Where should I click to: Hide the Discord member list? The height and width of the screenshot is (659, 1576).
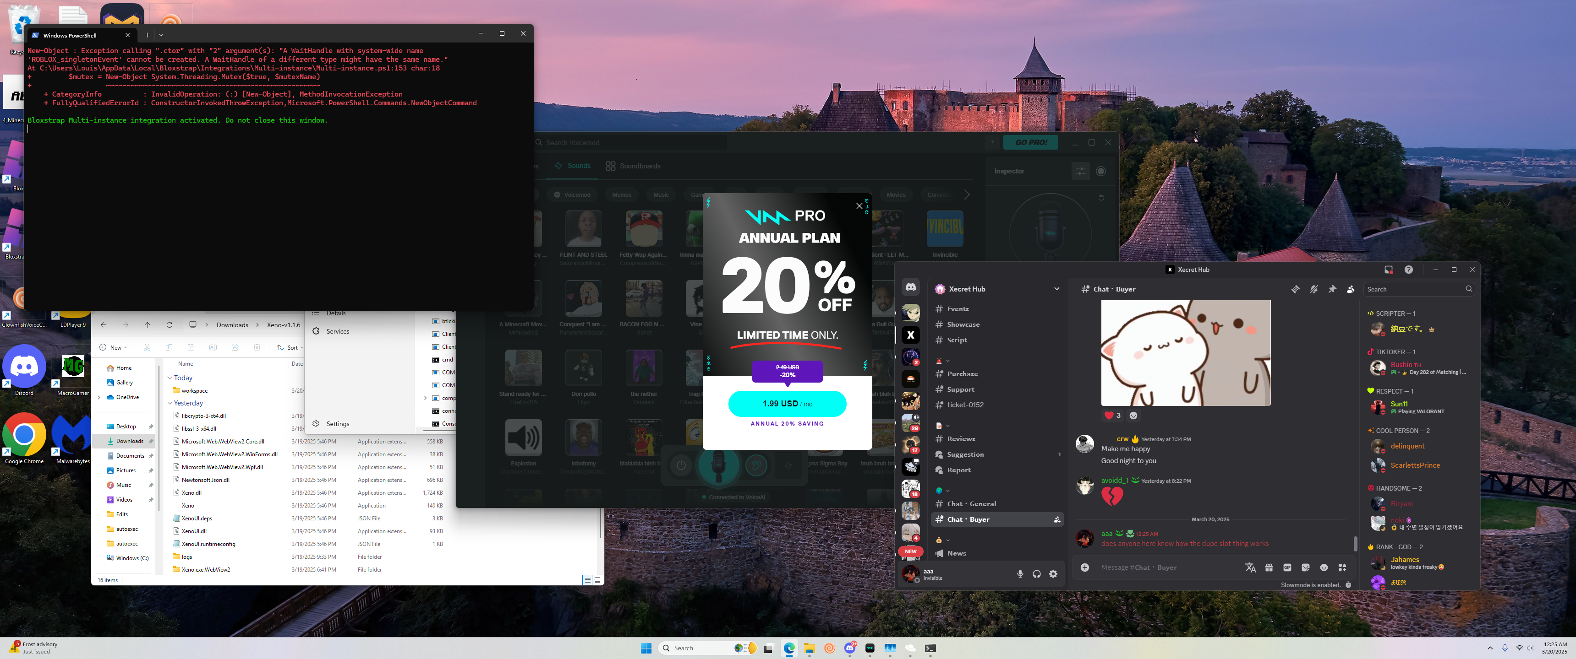pyautogui.click(x=1350, y=289)
